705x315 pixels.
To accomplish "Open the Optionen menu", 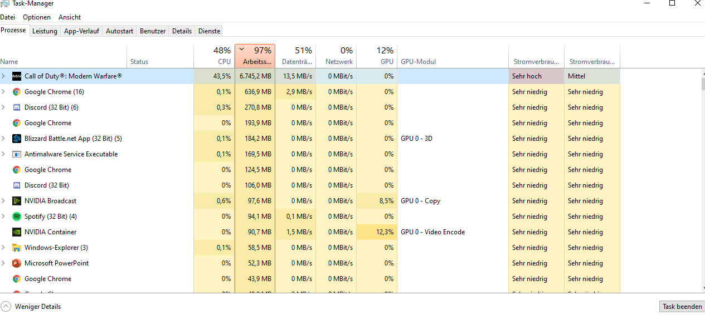I will click(37, 17).
